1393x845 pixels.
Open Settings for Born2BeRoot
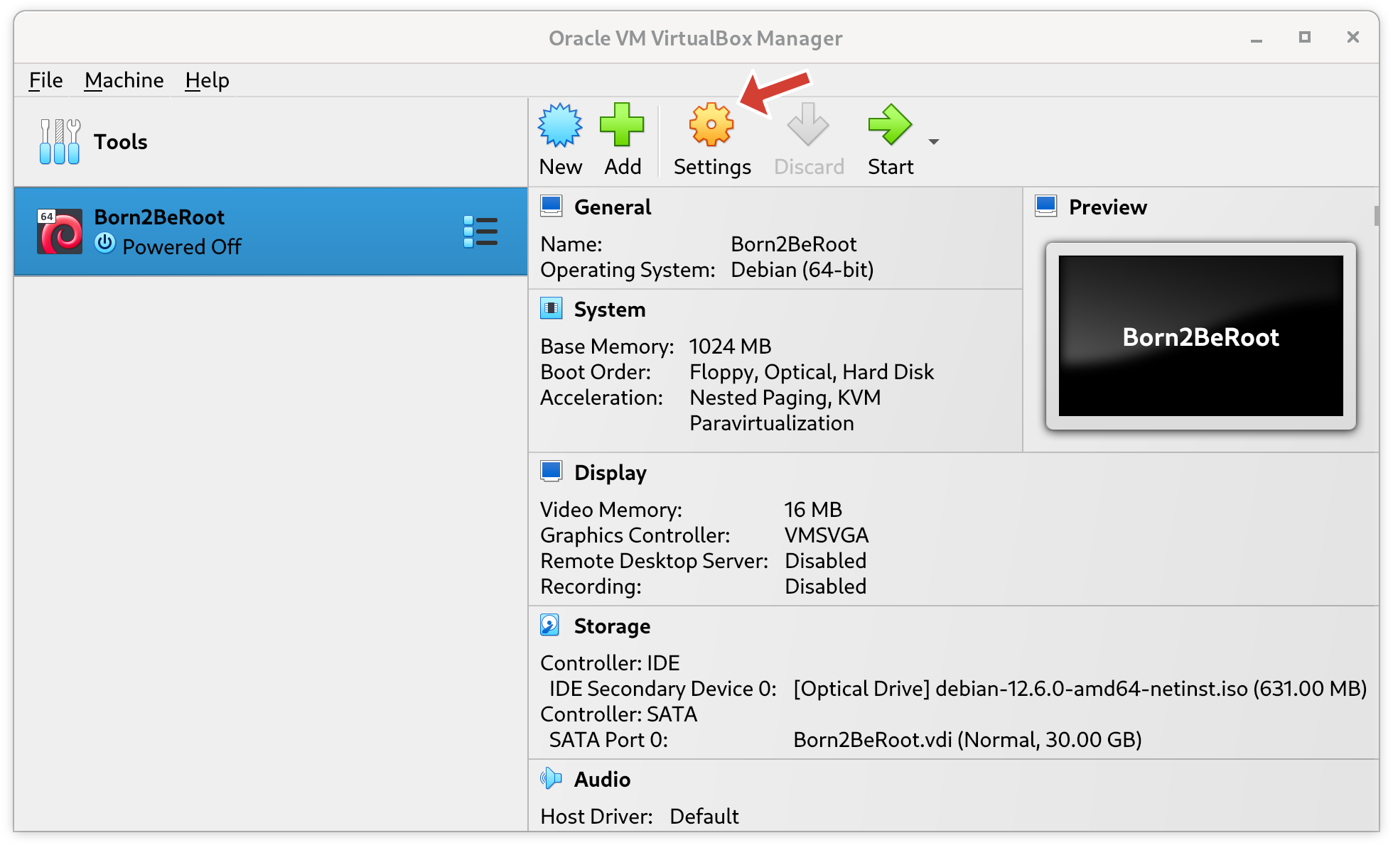coord(712,139)
